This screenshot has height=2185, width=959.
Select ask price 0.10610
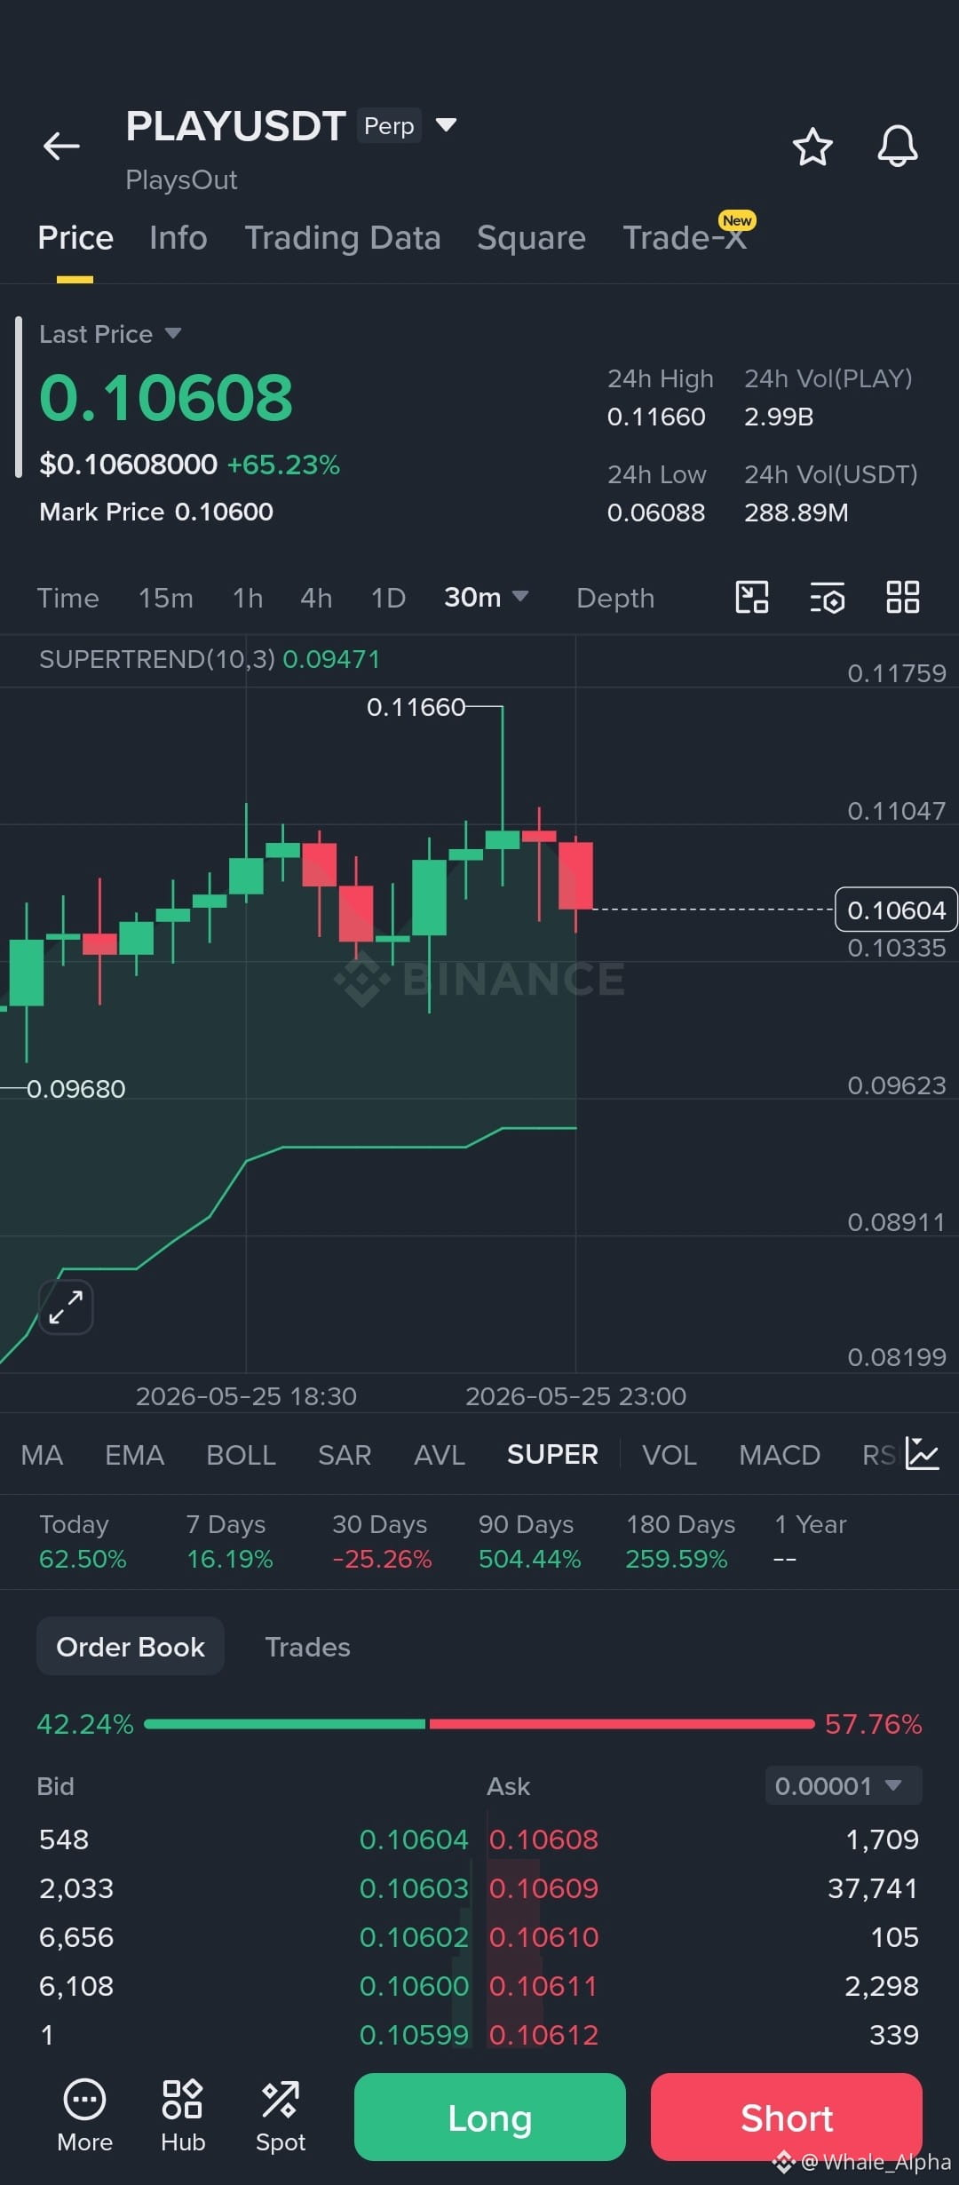(544, 1936)
